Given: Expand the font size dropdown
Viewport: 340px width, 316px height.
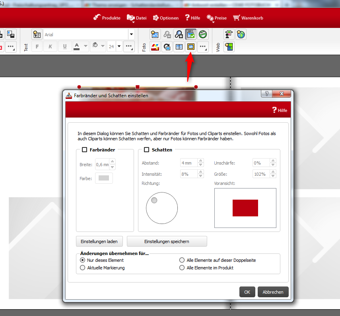Looking at the screenshot, I should pos(119,47).
